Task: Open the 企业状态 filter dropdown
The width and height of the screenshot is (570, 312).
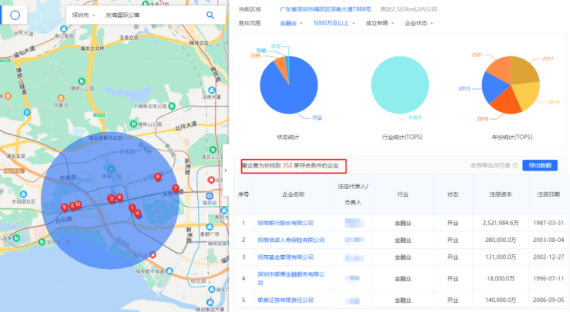Action: coord(422,24)
